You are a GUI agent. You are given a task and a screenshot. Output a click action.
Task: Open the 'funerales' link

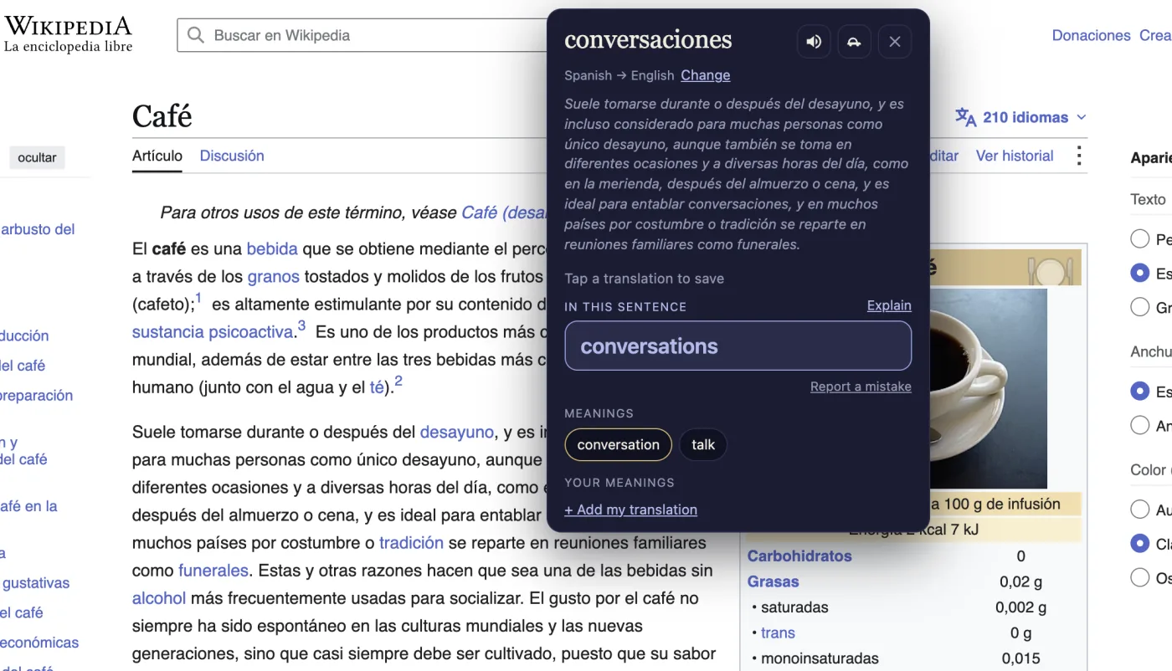click(213, 571)
